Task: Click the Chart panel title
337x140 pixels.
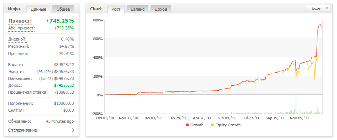Action: (x=96, y=9)
